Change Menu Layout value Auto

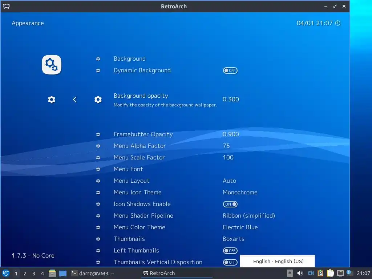[230, 181]
